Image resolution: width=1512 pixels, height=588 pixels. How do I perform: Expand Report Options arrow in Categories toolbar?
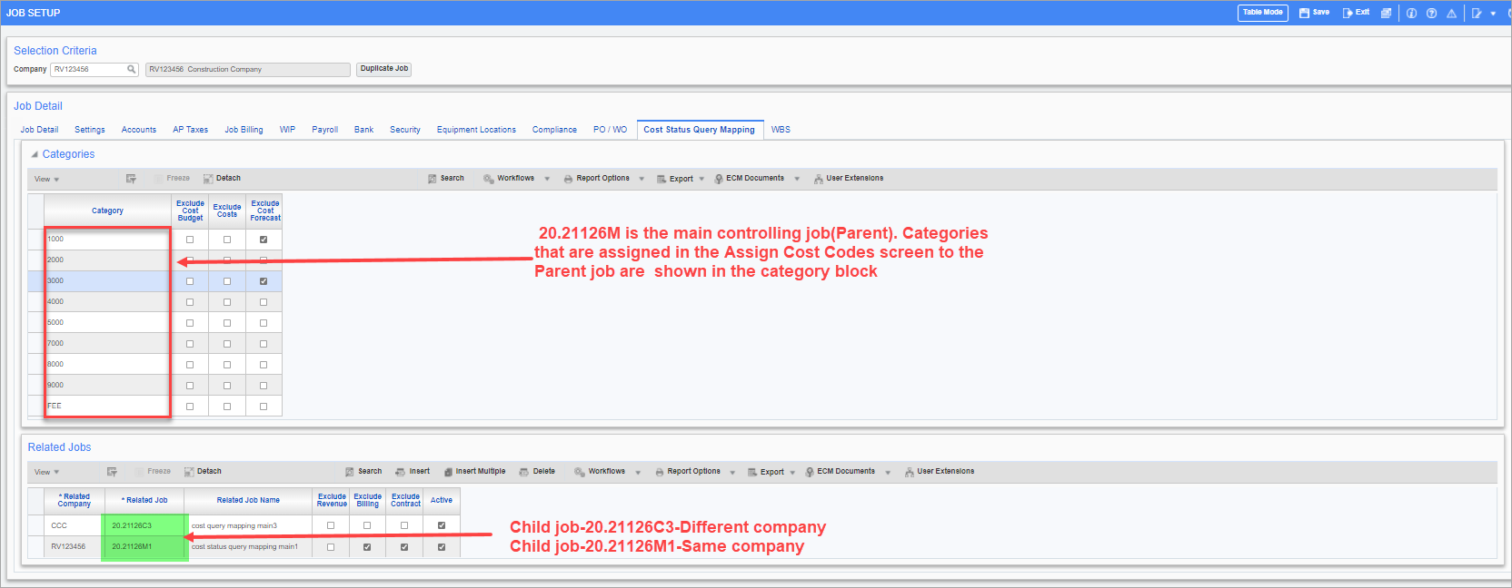pos(642,179)
